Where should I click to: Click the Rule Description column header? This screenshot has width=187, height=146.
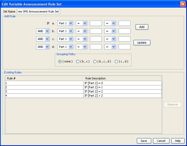tap(122, 78)
